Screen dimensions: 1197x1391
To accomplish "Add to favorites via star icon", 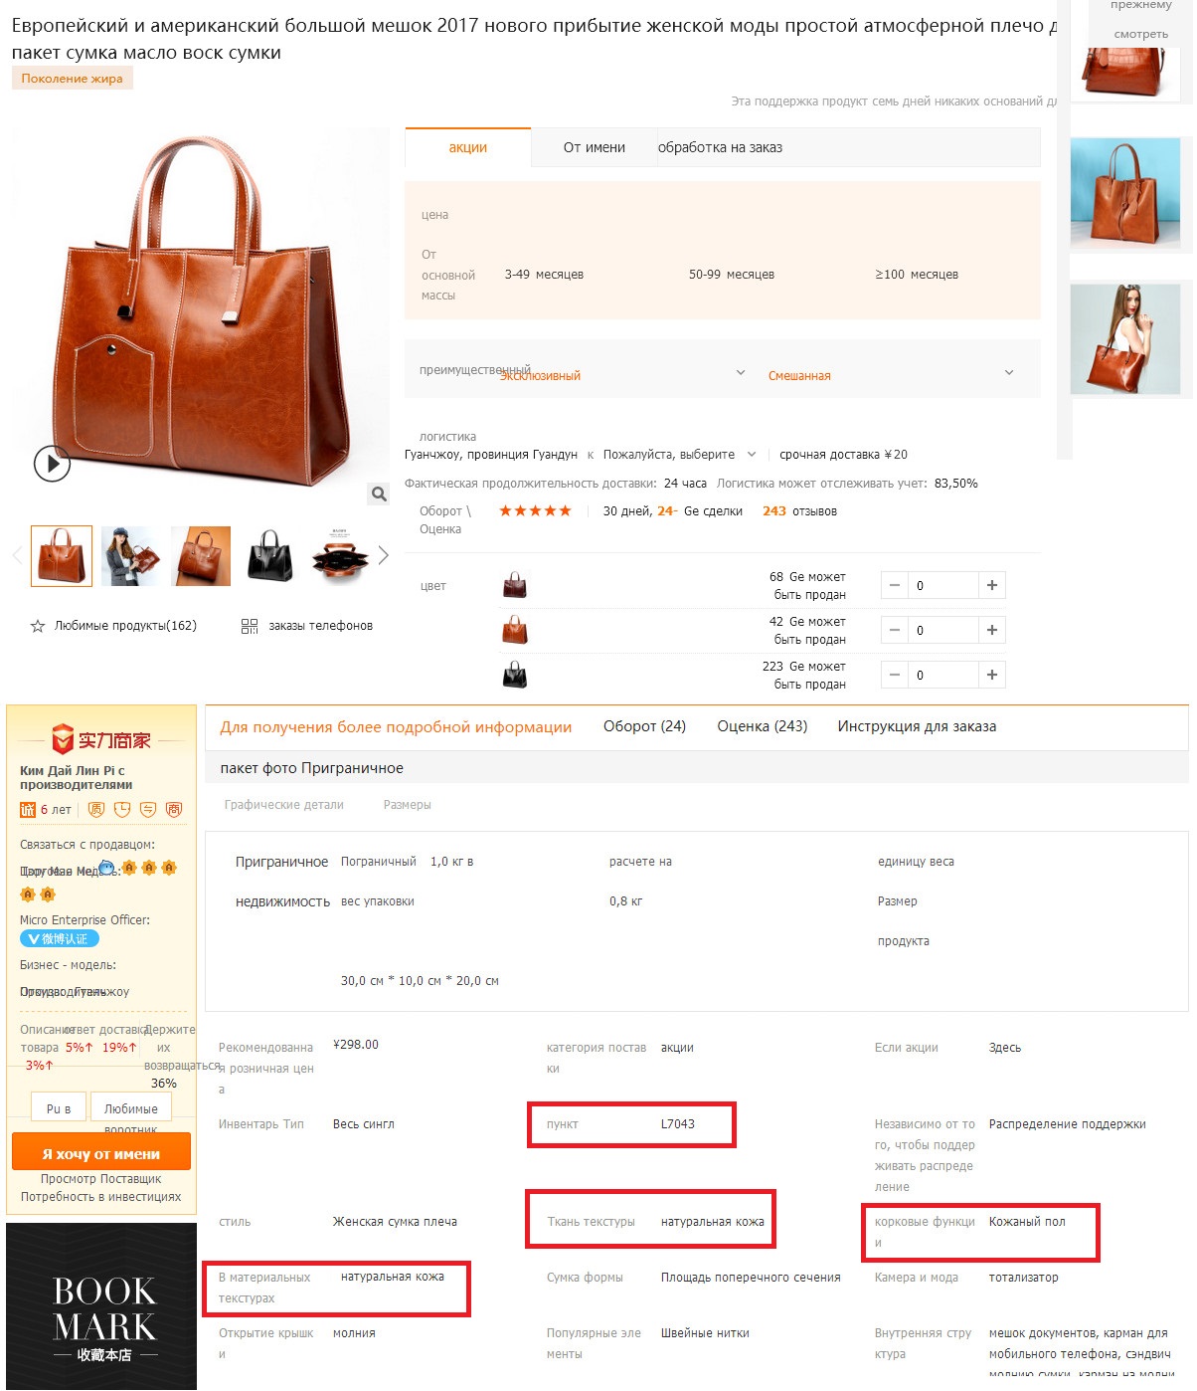I will (38, 626).
